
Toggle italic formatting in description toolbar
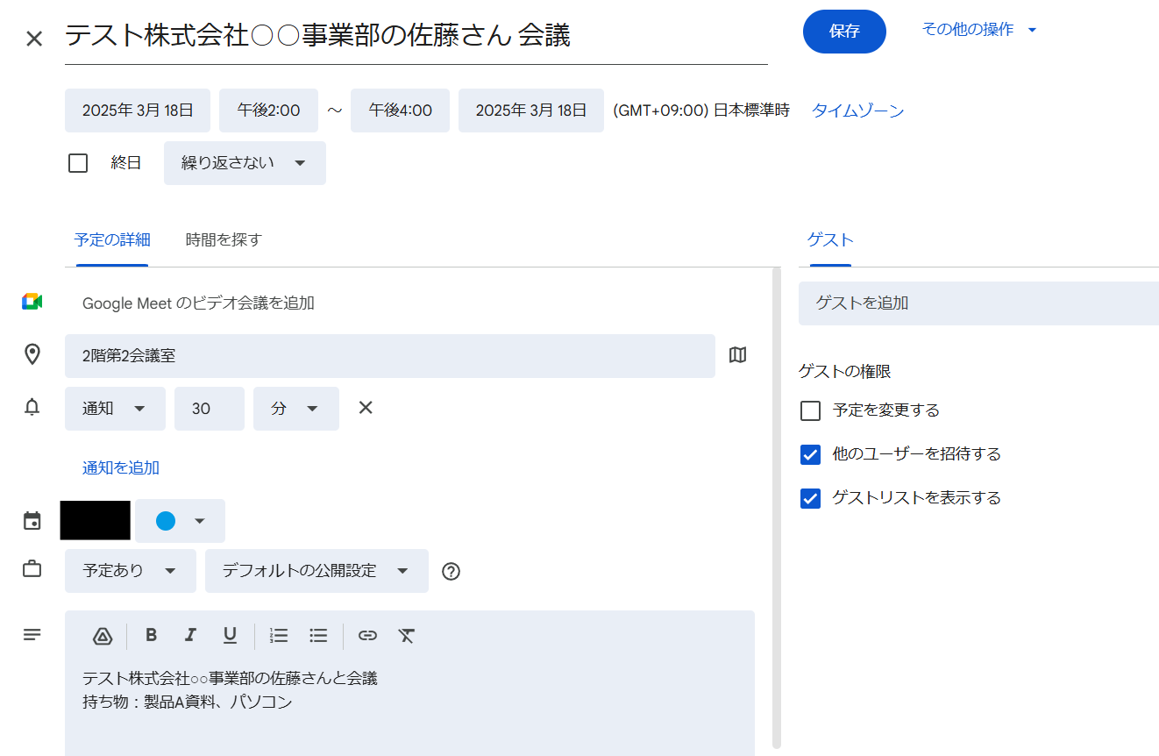click(190, 636)
